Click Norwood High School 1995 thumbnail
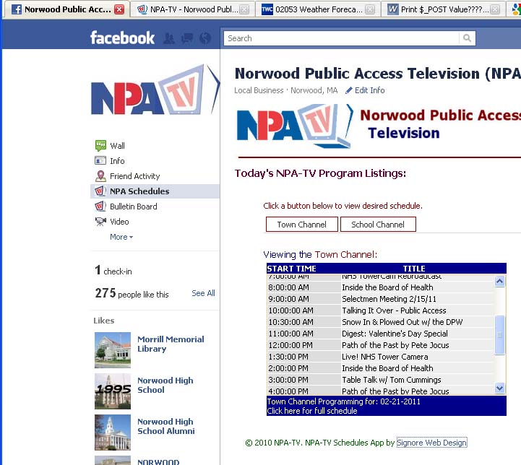The image size is (521, 465). point(113,391)
